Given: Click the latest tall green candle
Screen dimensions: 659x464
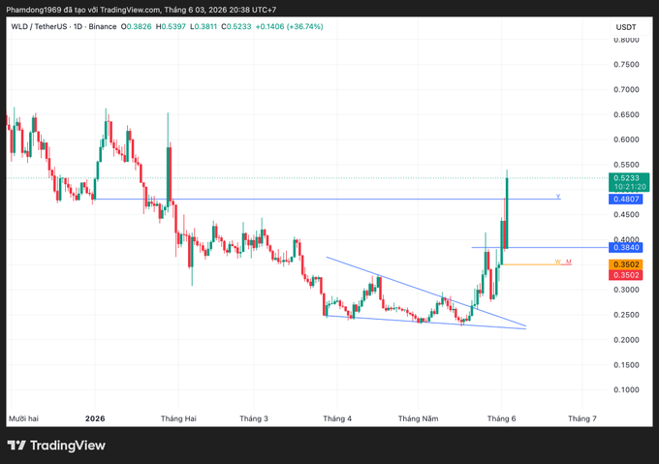Looking at the screenshot, I should (x=507, y=213).
